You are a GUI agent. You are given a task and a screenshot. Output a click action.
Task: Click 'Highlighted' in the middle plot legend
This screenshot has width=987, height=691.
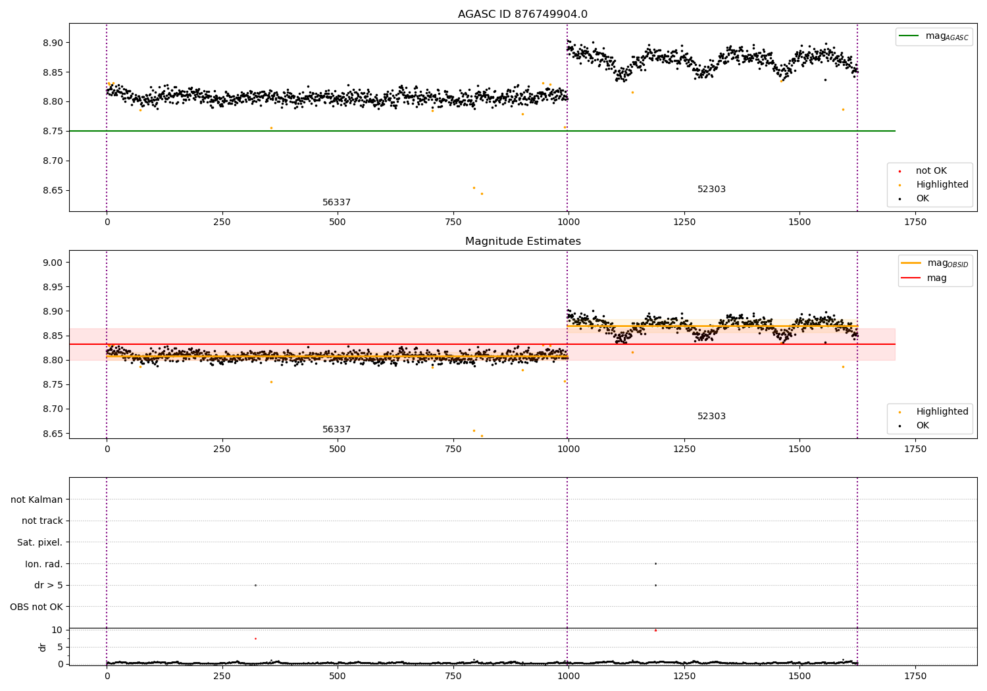942,412
